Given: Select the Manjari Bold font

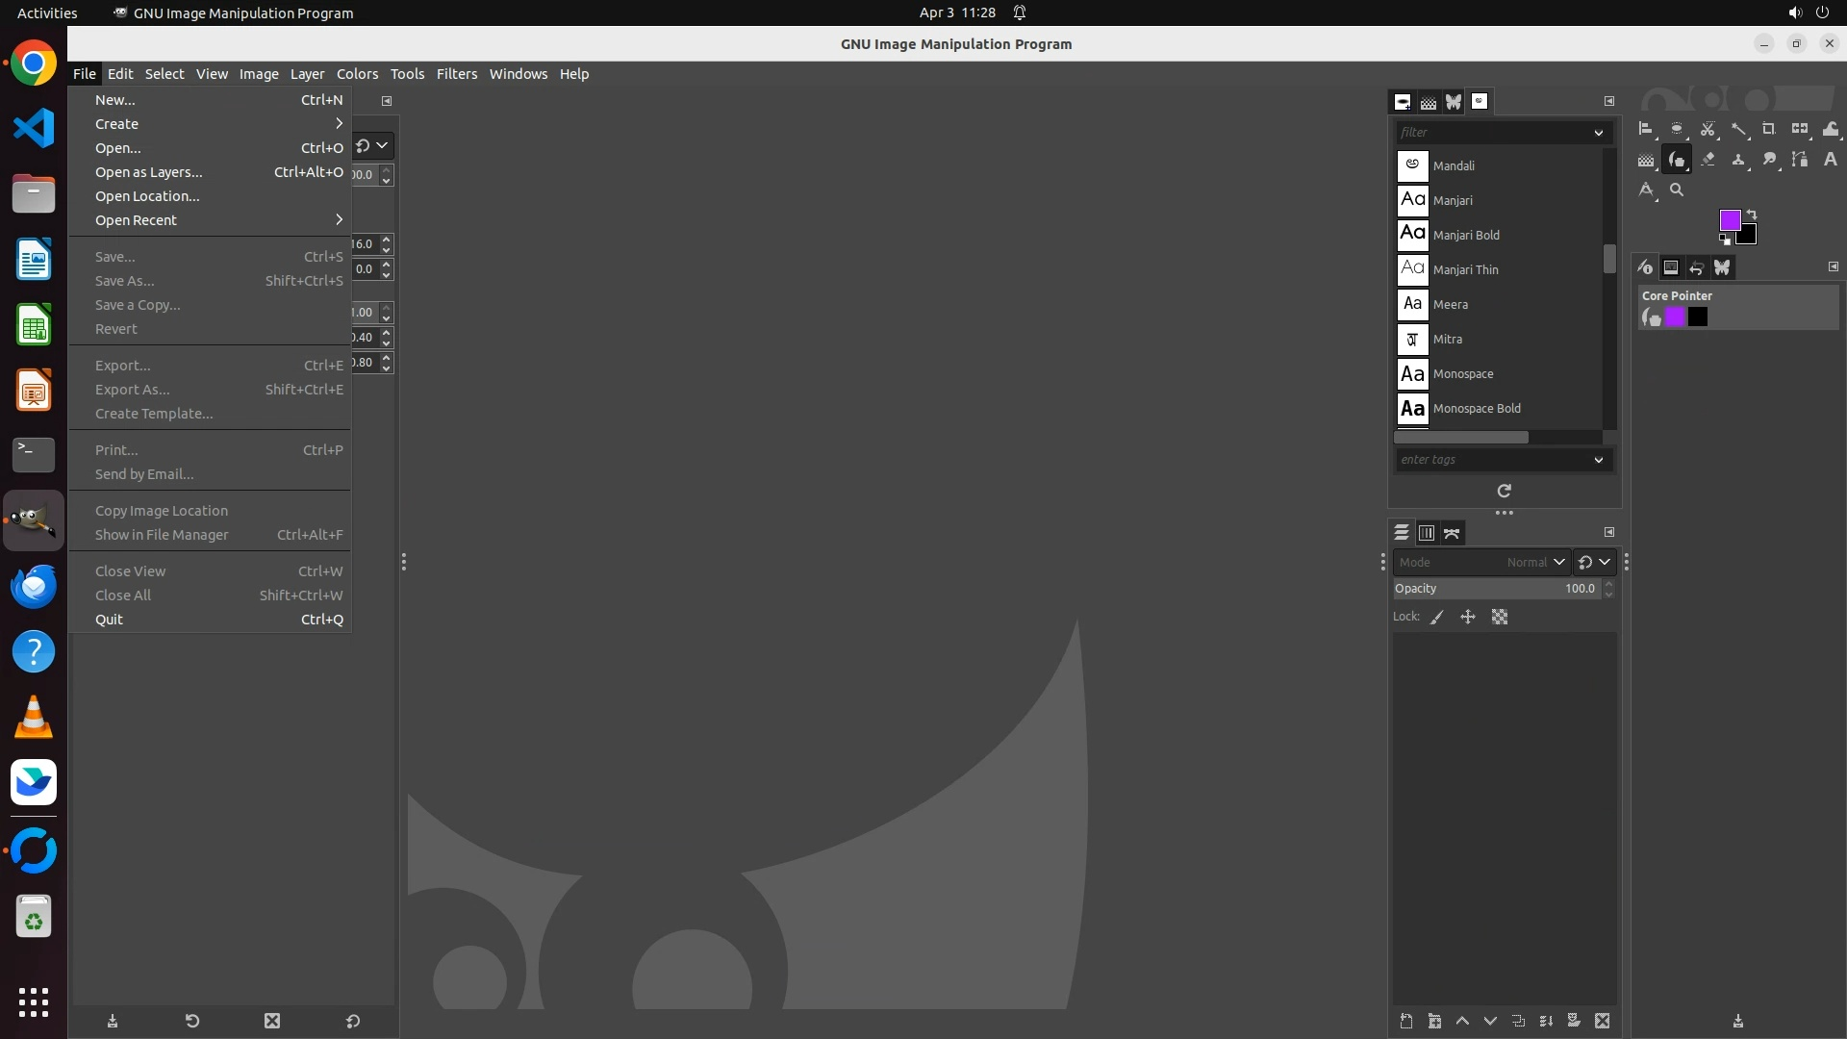Looking at the screenshot, I should click(1466, 236).
